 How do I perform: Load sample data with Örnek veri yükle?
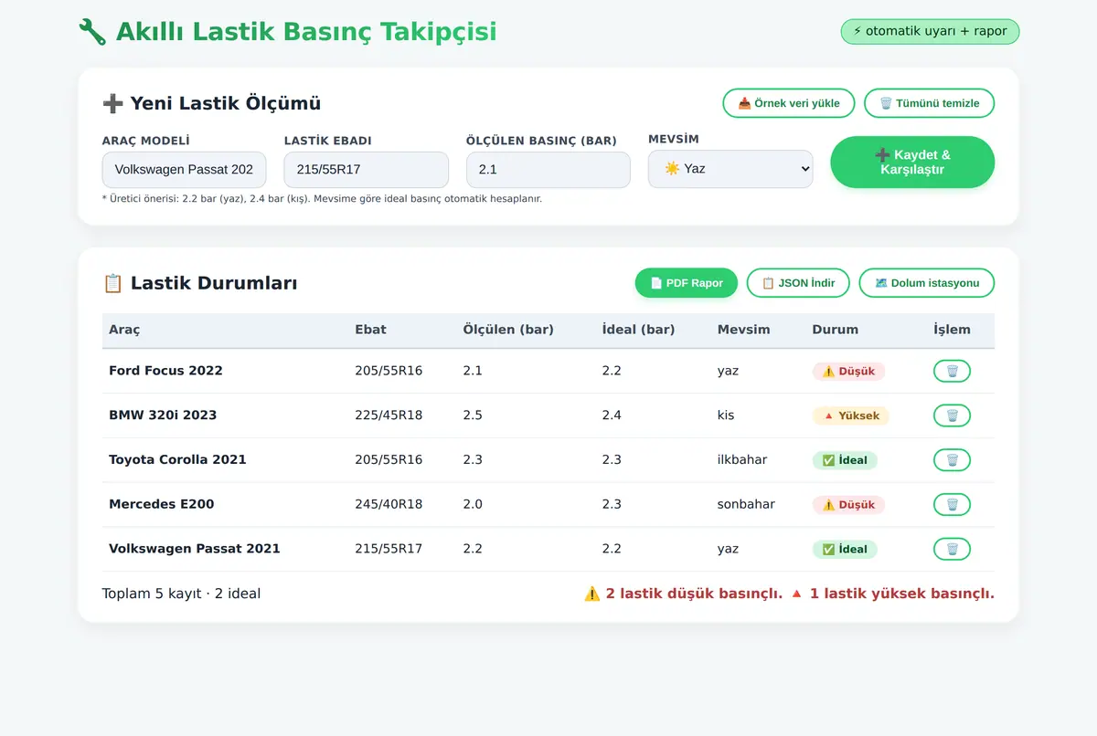coord(788,103)
